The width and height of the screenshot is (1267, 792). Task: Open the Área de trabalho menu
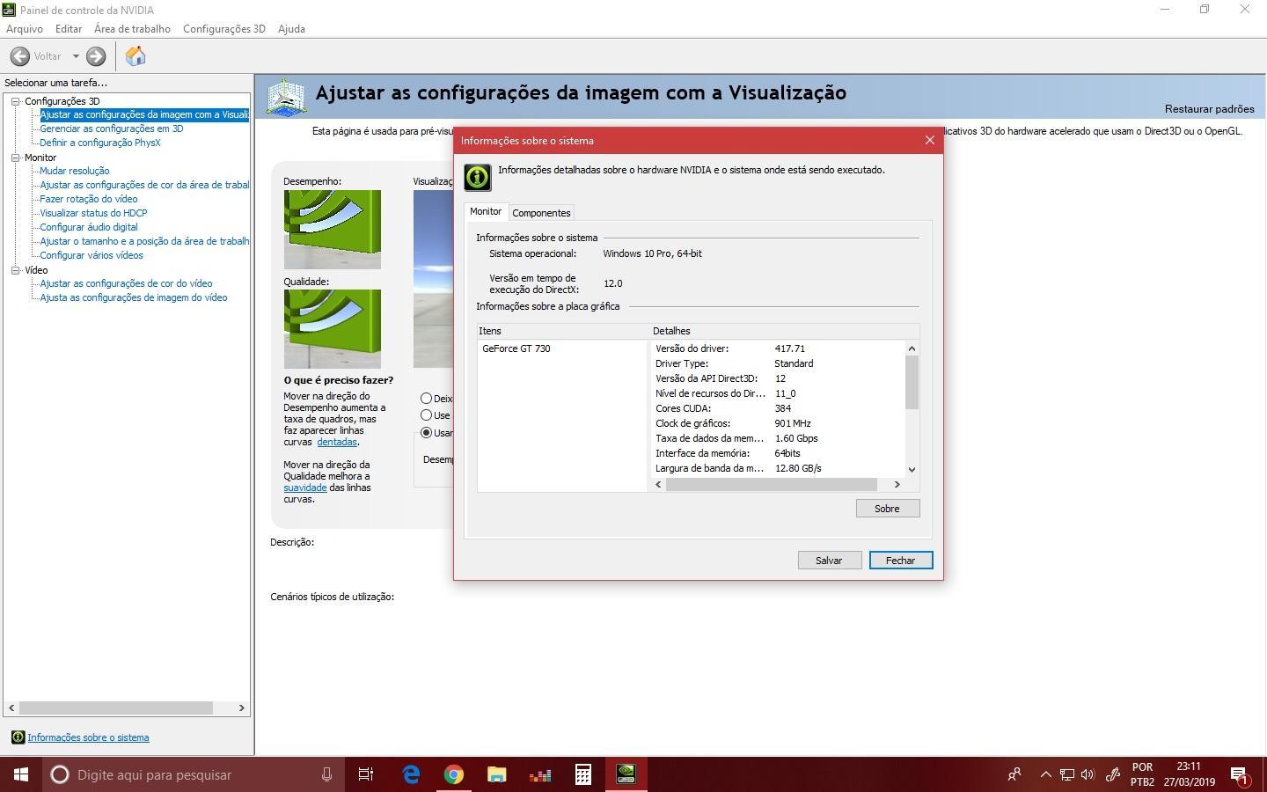[x=132, y=28]
